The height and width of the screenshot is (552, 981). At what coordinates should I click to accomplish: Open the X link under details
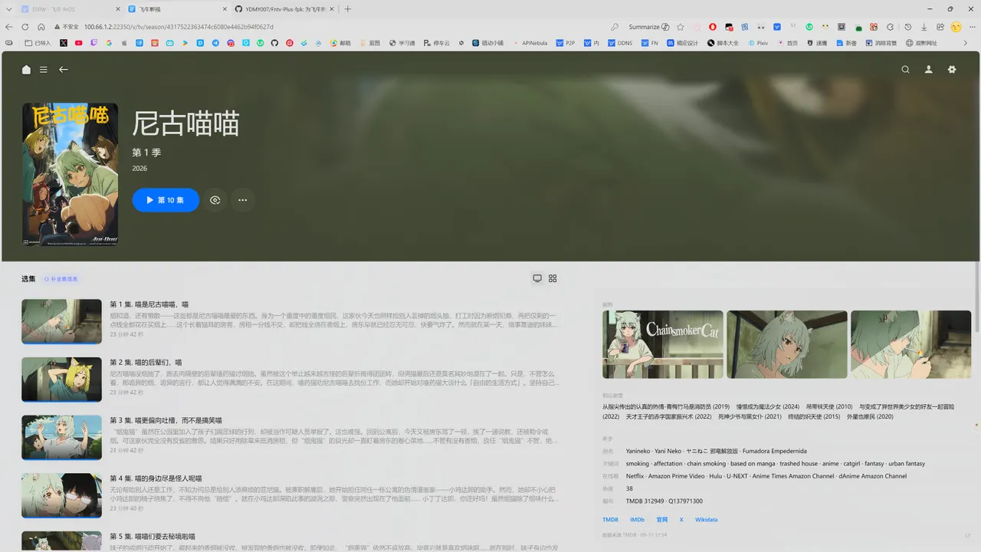pos(681,520)
